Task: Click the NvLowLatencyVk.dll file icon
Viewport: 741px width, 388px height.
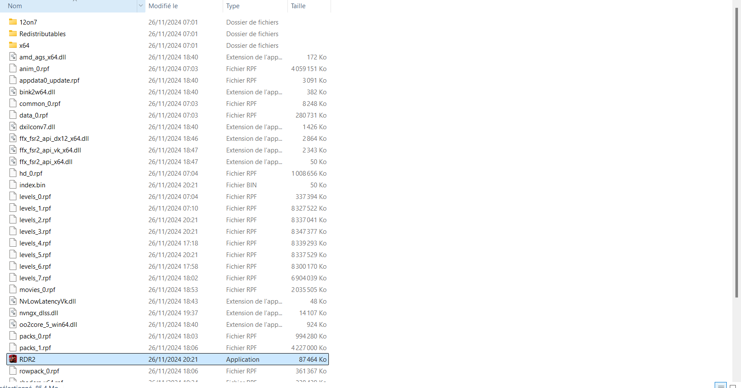Action: tap(13, 301)
